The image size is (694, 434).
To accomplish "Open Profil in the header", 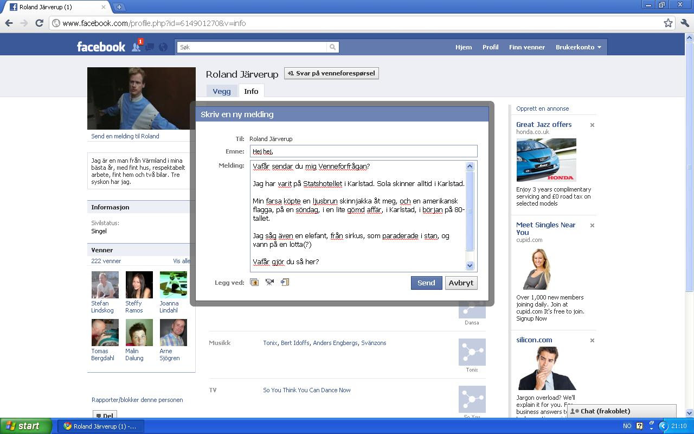I will pyautogui.click(x=490, y=47).
